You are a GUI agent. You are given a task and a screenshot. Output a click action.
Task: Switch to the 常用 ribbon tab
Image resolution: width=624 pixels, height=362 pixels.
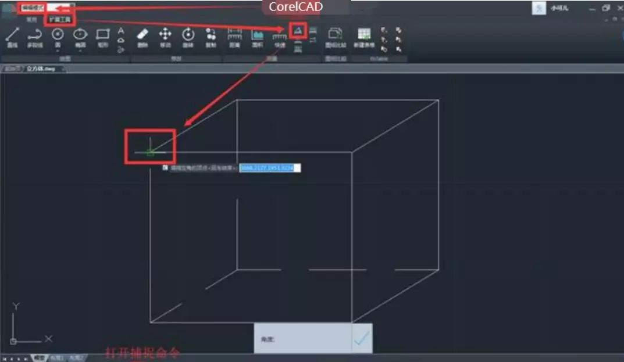coord(31,20)
